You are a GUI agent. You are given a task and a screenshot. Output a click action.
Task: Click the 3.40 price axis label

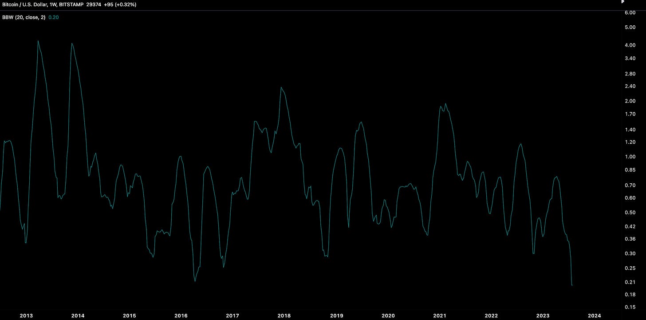point(630,58)
